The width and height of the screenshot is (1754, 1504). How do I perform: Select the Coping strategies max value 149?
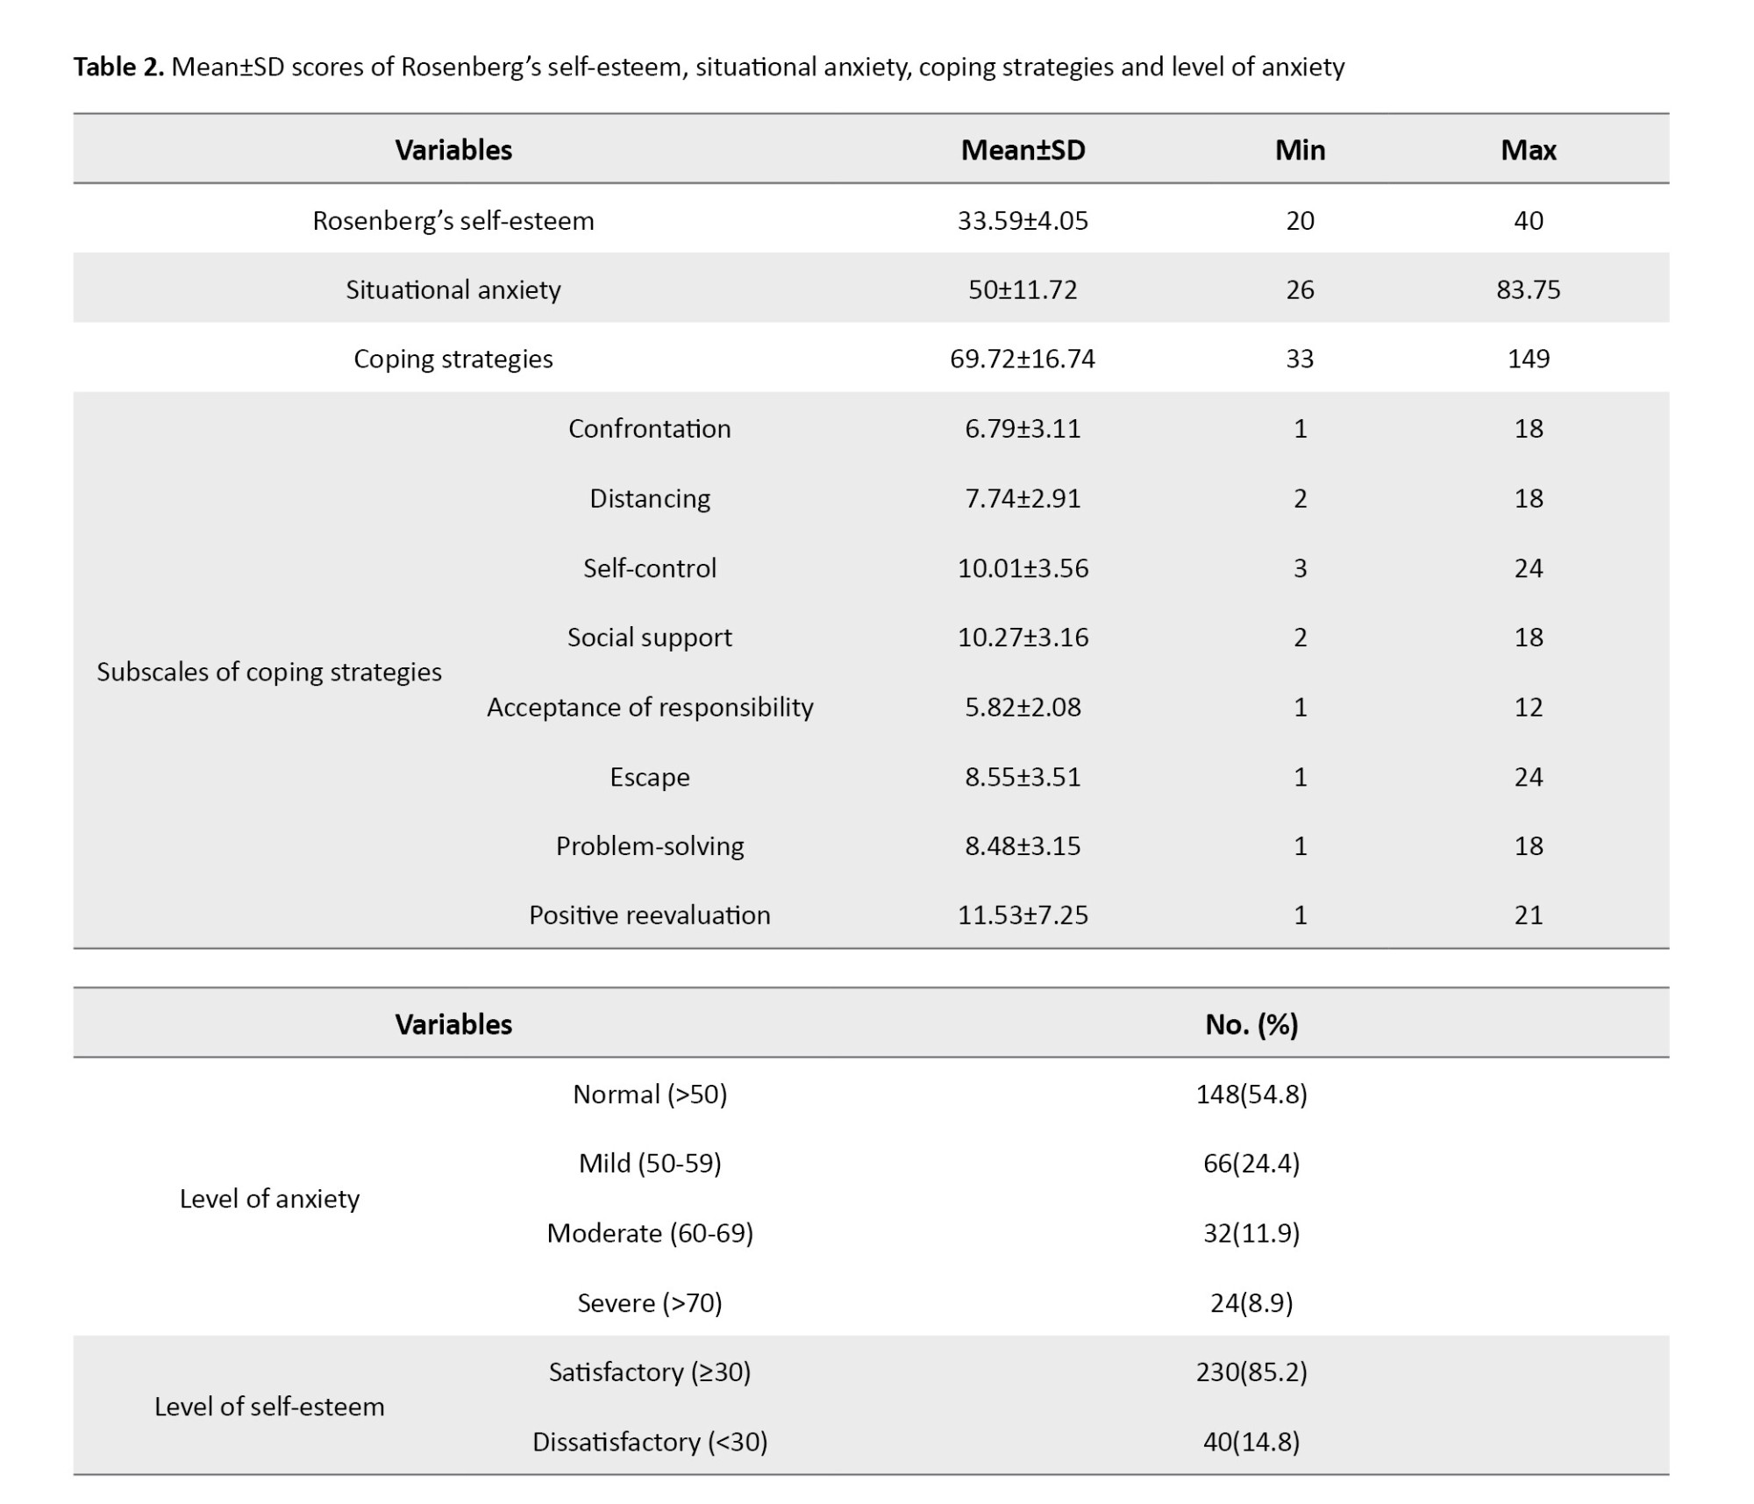pyautogui.click(x=1528, y=359)
